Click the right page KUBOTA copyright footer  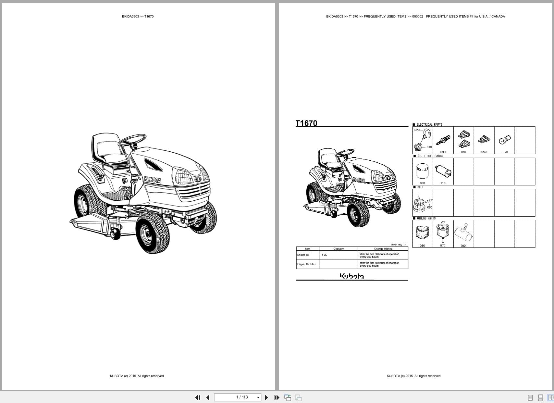click(414, 376)
